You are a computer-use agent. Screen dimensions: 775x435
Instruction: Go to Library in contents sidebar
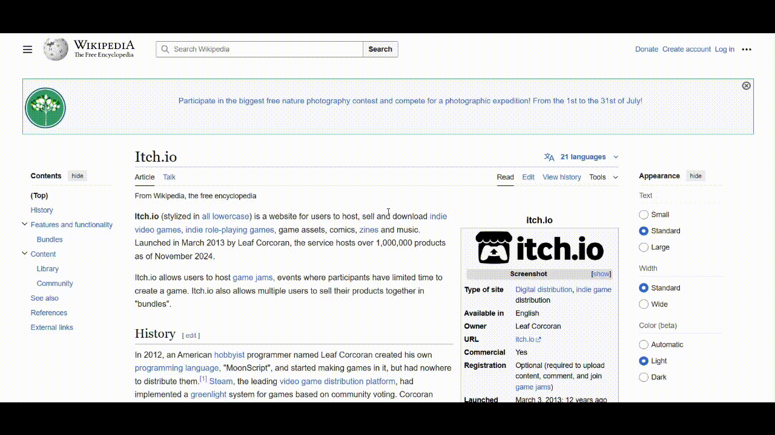tap(48, 269)
